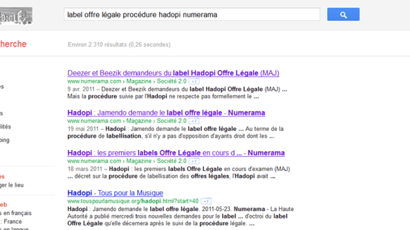Open 'Hadopi : Jamendo demande le label' result

click(166, 113)
